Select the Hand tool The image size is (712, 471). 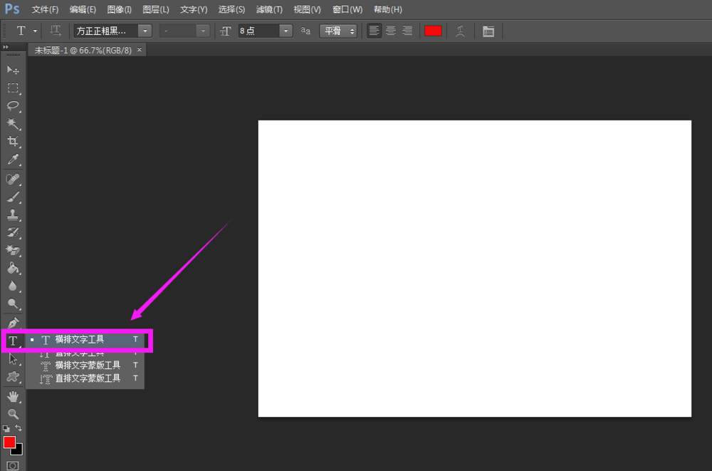(13, 396)
